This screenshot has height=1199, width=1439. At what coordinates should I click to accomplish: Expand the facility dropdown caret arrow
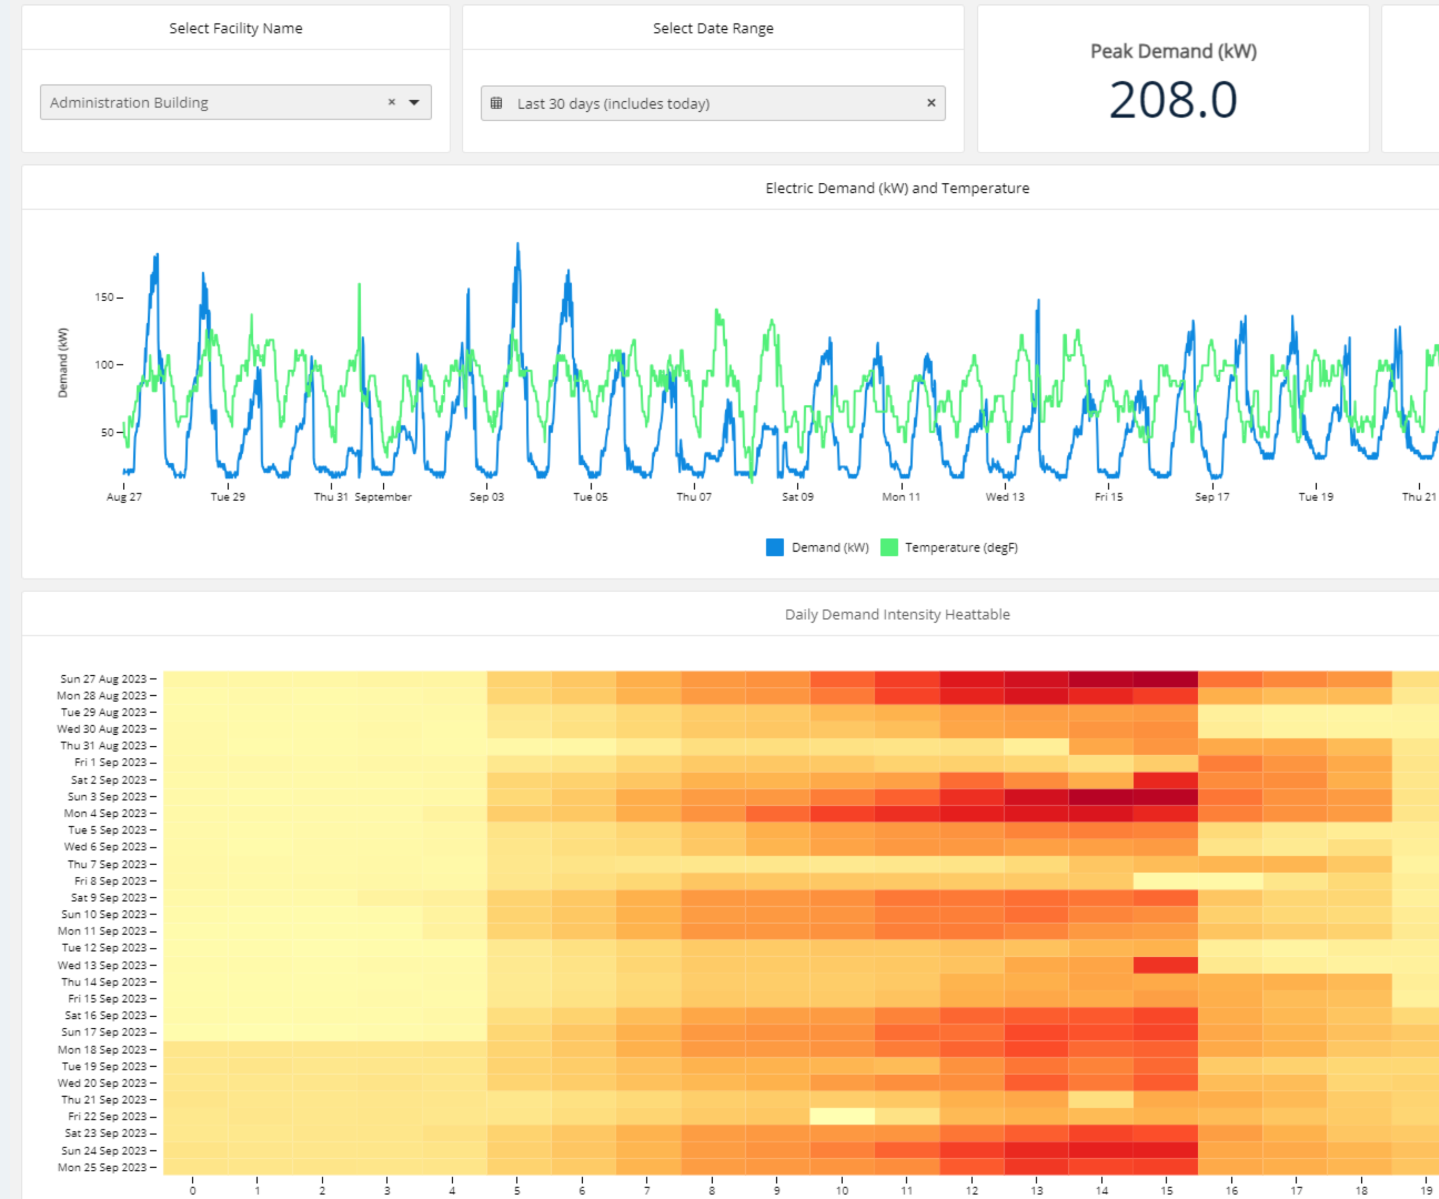(x=414, y=102)
